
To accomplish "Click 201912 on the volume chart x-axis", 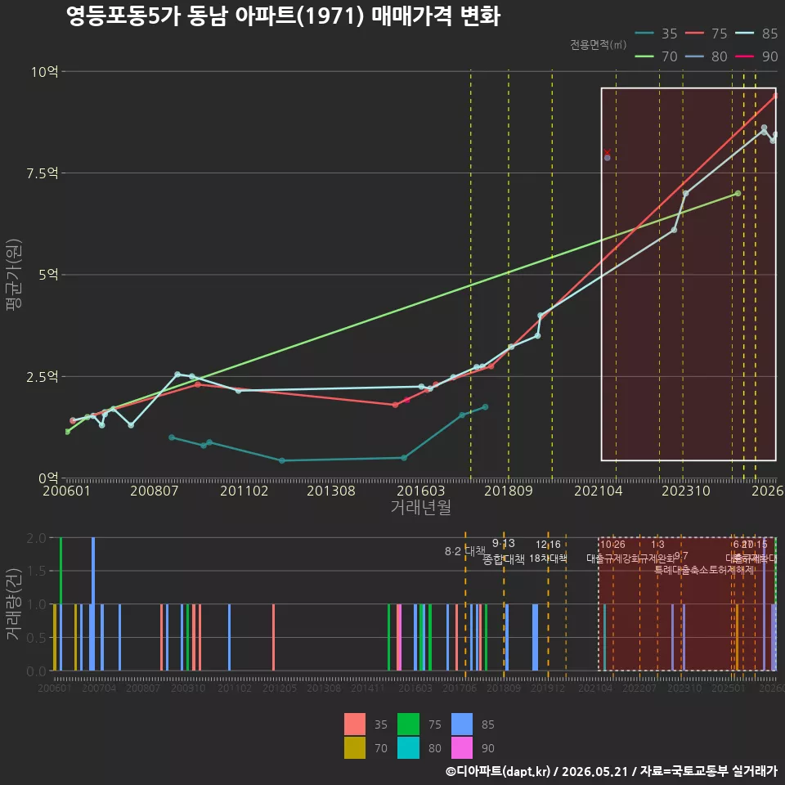I will tap(548, 689).
